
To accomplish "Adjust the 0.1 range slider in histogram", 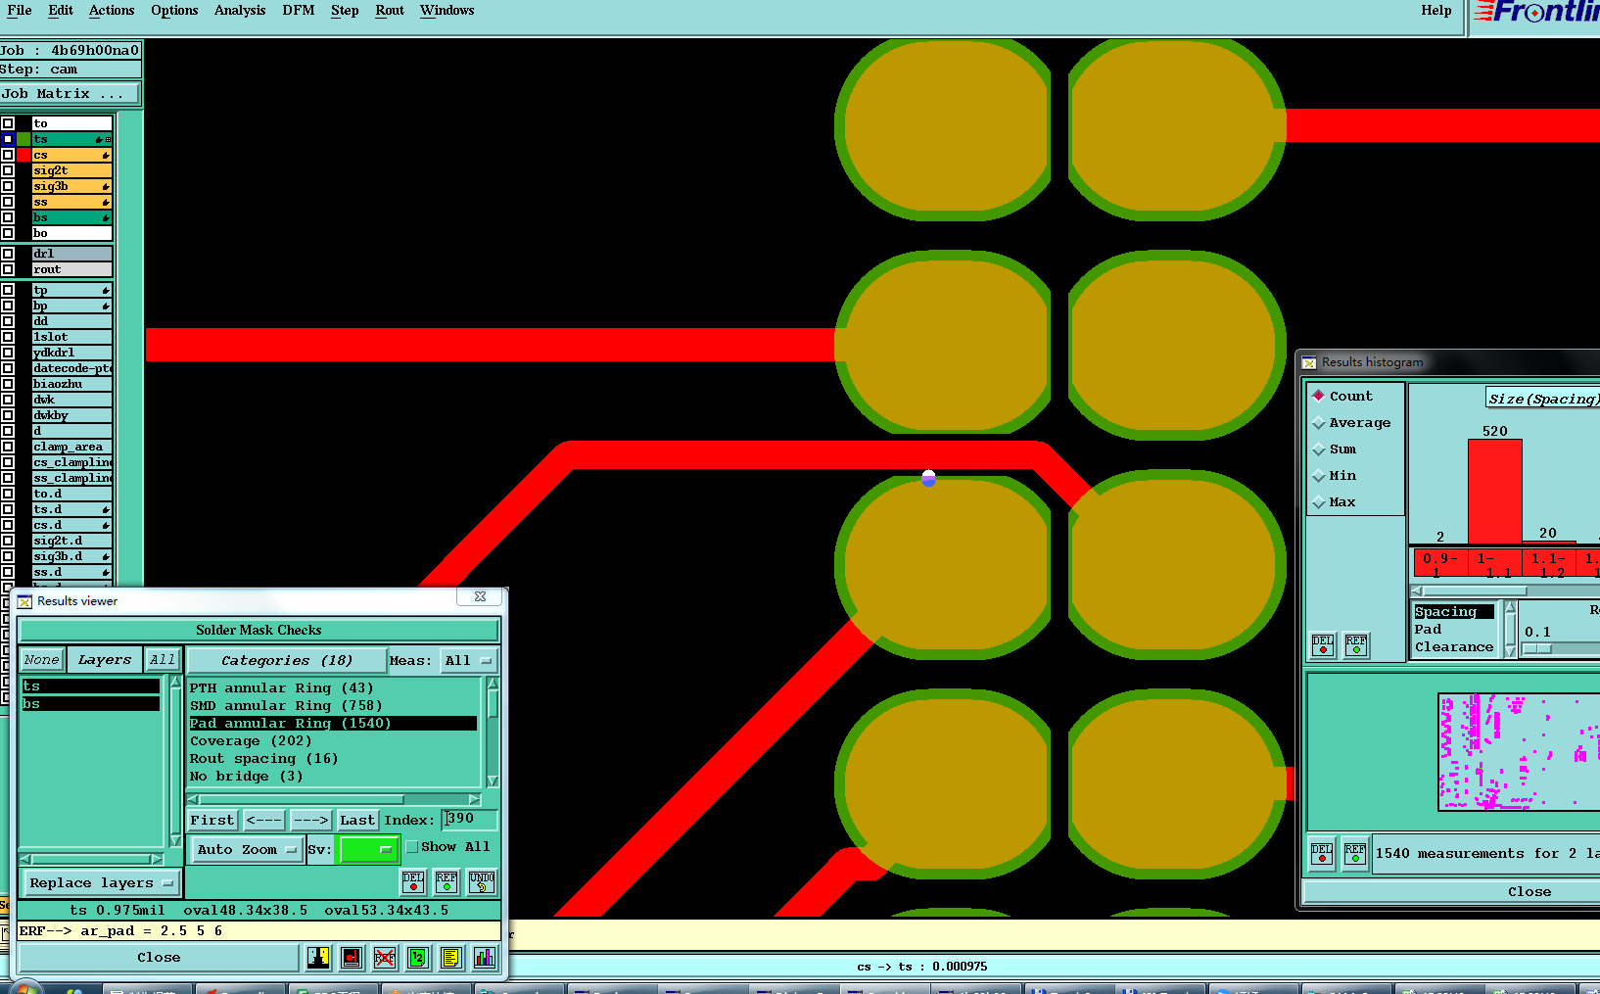I will (x=1537, y=649).
